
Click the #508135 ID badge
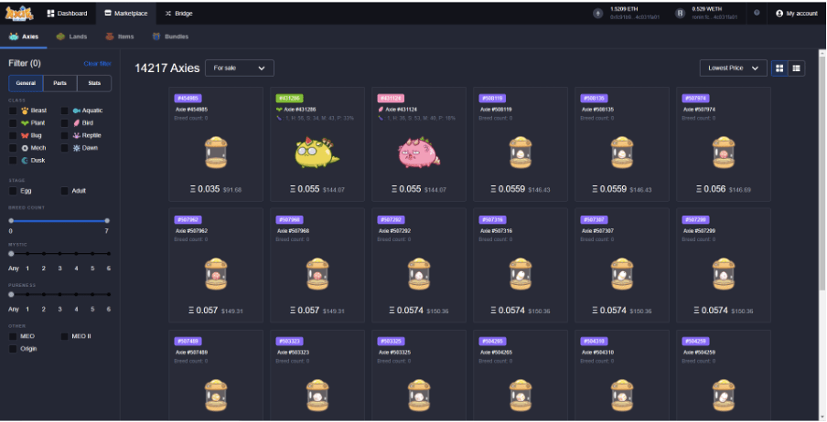click(x=595, y=98)
